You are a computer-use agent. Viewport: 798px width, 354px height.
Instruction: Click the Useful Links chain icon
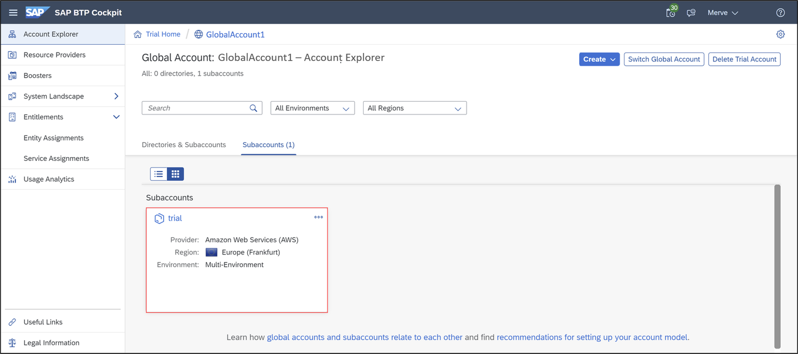click(x=12, y=322)
